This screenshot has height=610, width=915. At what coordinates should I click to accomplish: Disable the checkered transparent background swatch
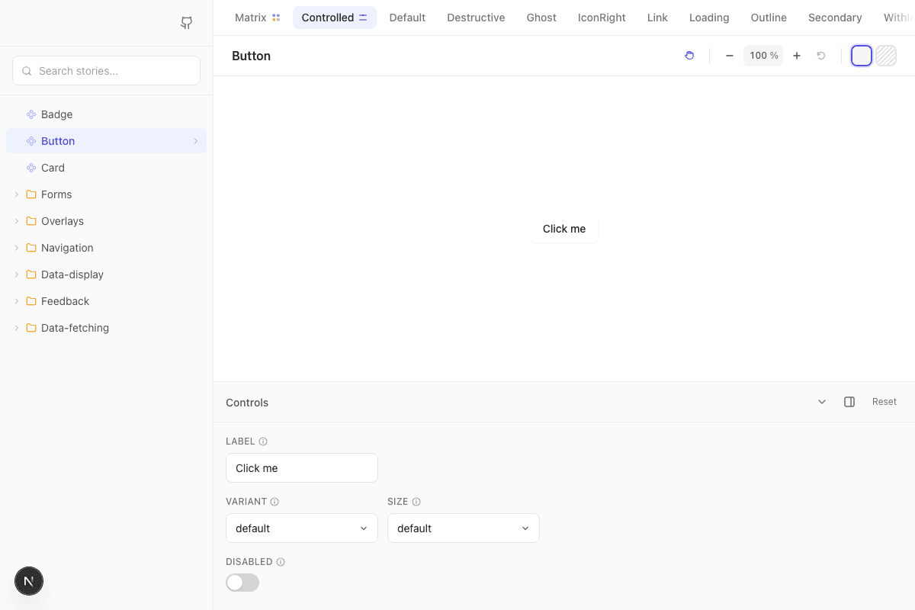(885, 55)
